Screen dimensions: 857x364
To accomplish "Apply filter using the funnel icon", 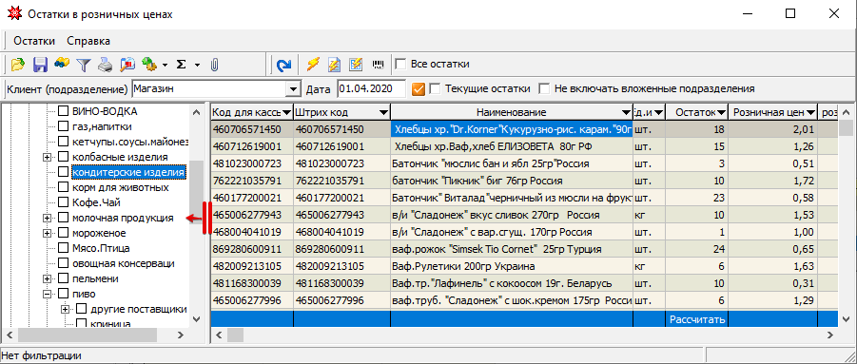I will 83,65.
